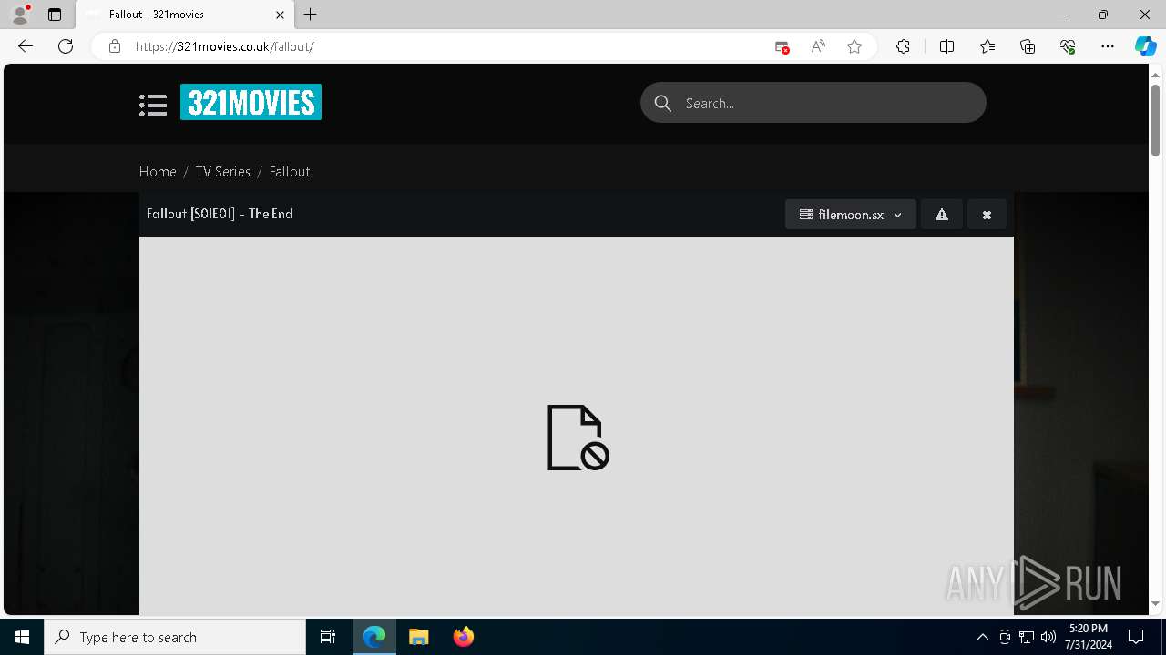1166x655 pixels.
Task: Focus the Search input field
Action: point(813,103)
